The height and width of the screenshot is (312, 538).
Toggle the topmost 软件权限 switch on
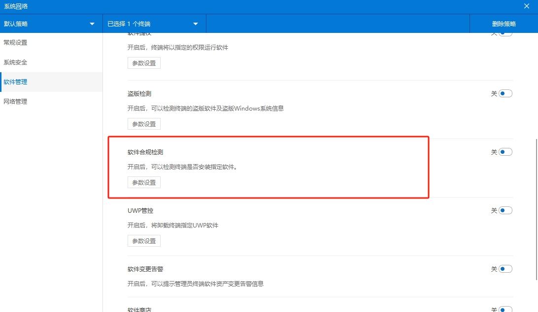[x=503, y=32]
